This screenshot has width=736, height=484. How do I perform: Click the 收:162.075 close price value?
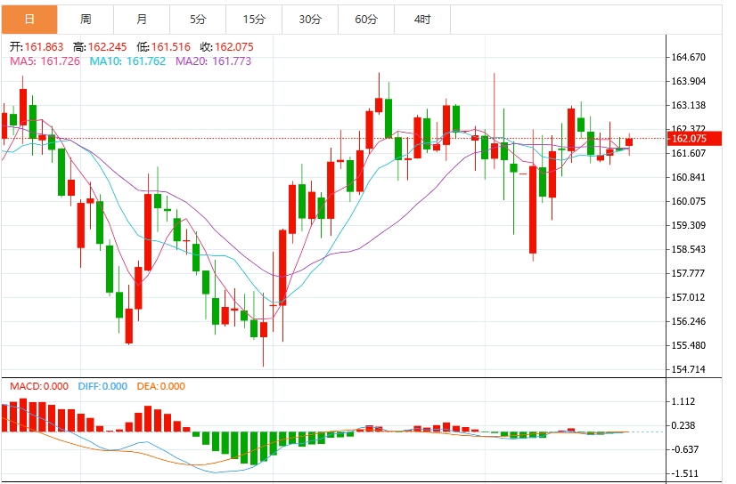point(226,47)
